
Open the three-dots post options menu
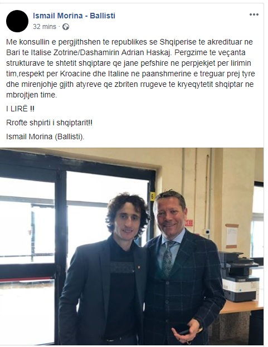click(x=254, y=14)
